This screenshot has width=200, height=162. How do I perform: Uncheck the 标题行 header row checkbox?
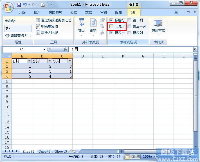click(x=111, y=20)
